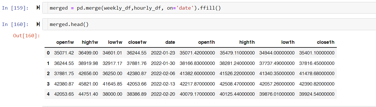Image resolution: width=376 pixels, height=107 pixels.
Task: Click the close1h column header
Action: click(x=325, y=42)
